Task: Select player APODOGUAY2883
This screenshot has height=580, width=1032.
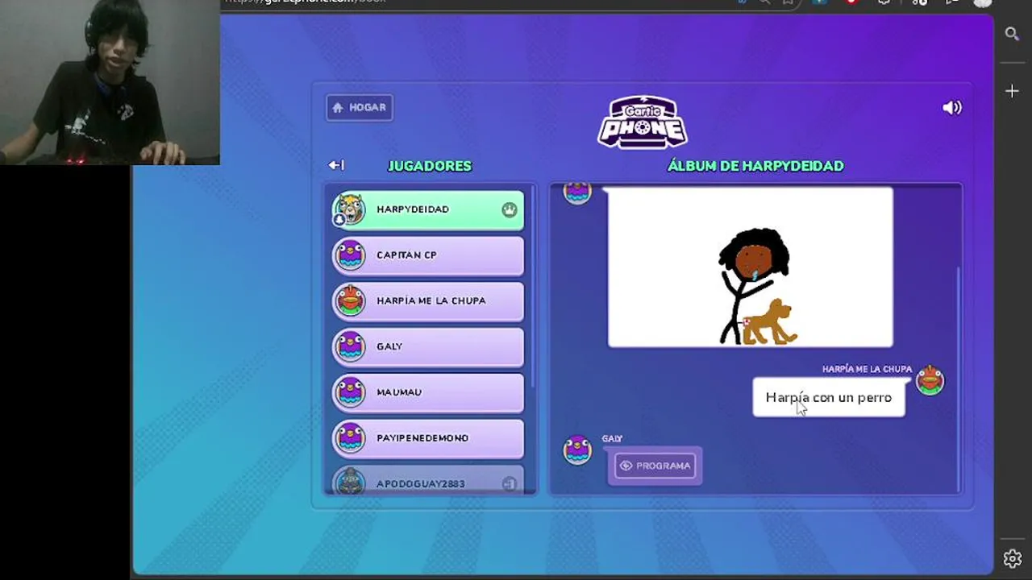Action: click(x=428, y=481)
